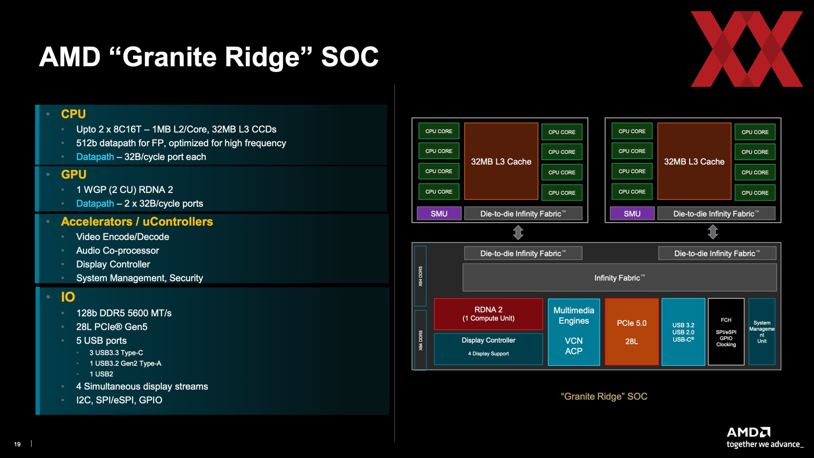Click the top-right CPU CORE in right CCD
The width and height of the screenshot is (814, 458).
click(x=755, y=132)
